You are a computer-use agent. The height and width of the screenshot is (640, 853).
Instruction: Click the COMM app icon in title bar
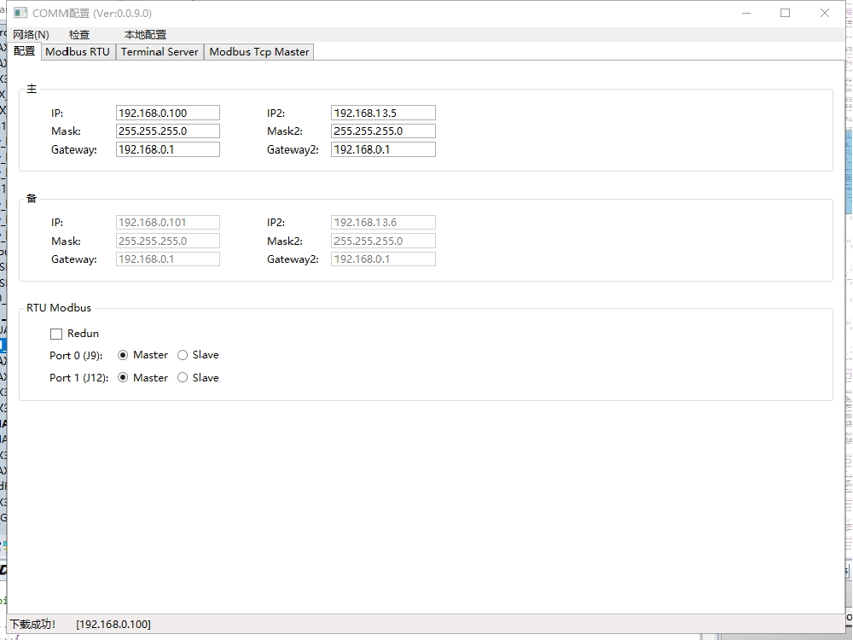[x=20, y=13]
